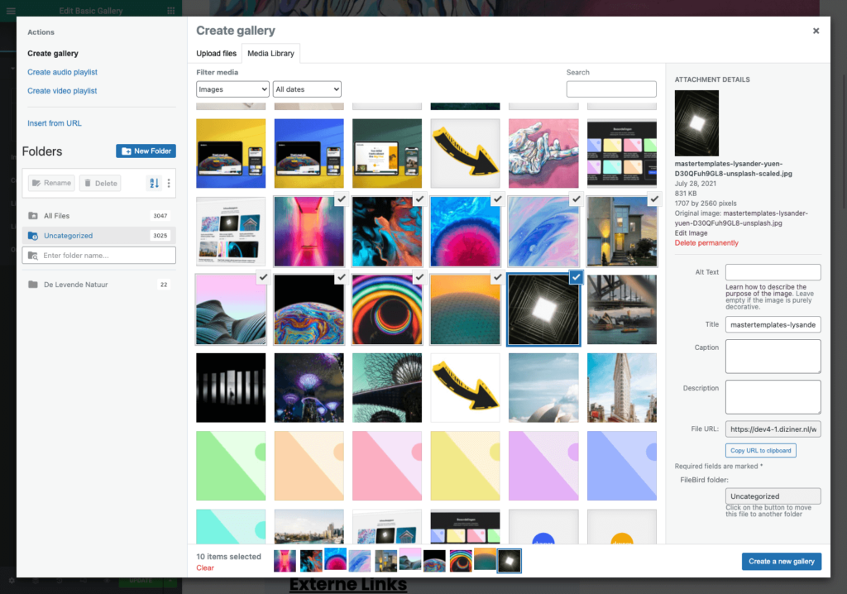Click the Create a new gallery button
The width and height of the screenshot is (847, 594).
(x=781, y=561)
